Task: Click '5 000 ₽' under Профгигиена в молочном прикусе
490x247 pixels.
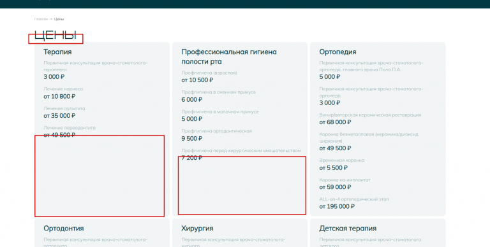Action: pyautogui.click(x=192, y=119)
